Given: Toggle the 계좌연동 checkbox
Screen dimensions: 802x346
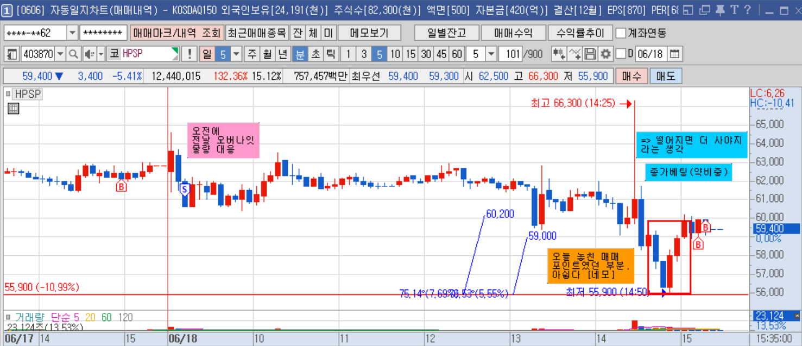Looking at the screenshot, I should point(621,33).
